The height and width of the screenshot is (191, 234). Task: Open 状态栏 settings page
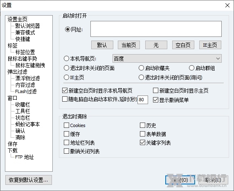tap(22, 118)
